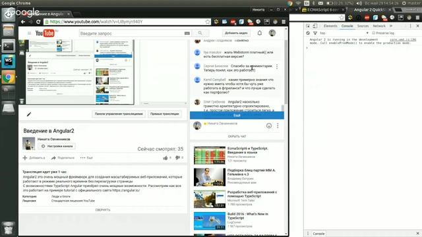Click the YouTube address bar URL
This screenshot has height=237, width=422.
(96, 22)
